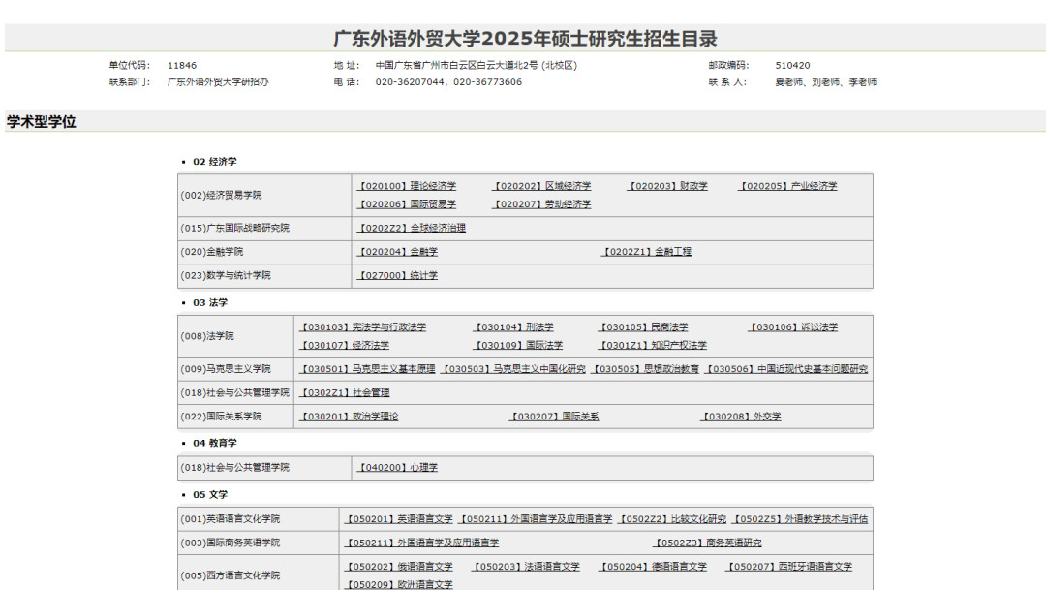The height and width of the screenshot is (590, 1046).
Task: Click the 【050209】欧洲语言文学 link
Action: (398, 584)
